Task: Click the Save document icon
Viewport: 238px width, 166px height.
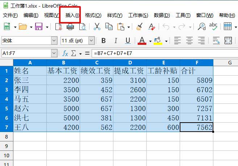Action: 39,26
